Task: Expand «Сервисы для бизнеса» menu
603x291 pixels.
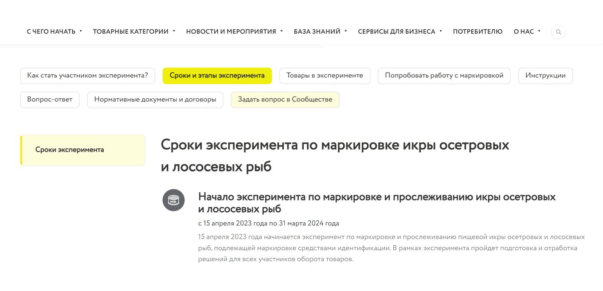Action: (400, 31)
